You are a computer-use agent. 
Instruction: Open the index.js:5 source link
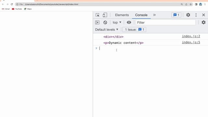point(191,42)
